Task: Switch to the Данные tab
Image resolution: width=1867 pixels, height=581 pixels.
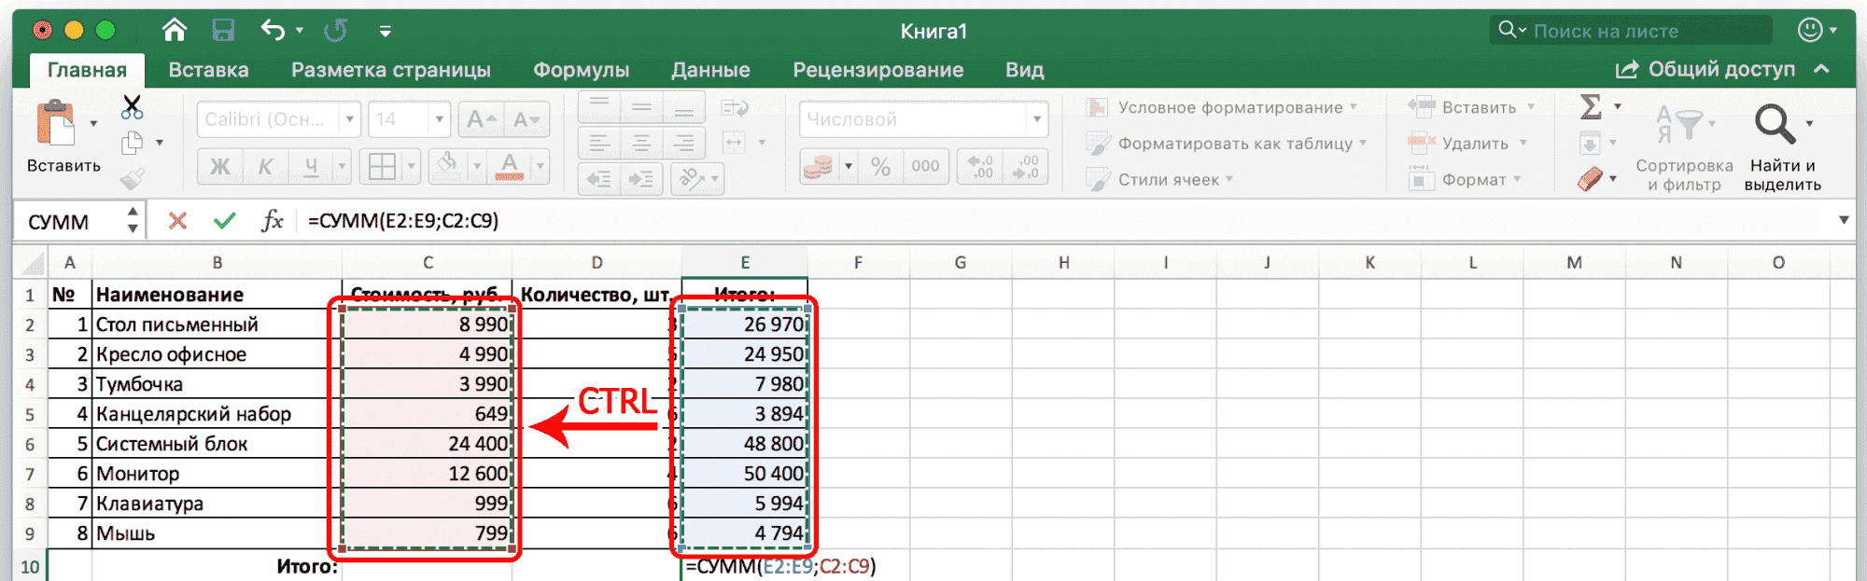Action: (710, 70)
